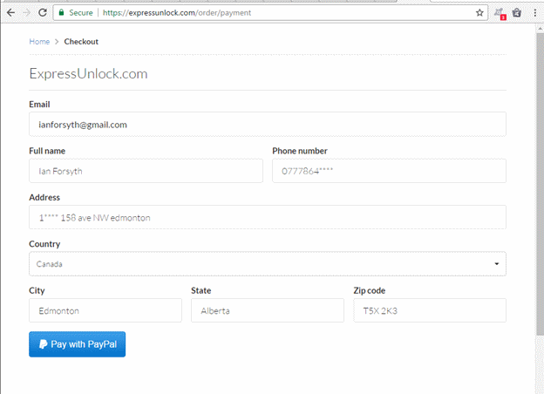Open the shopping bag extension icon

pyautogui.click(x=517, y=13)
